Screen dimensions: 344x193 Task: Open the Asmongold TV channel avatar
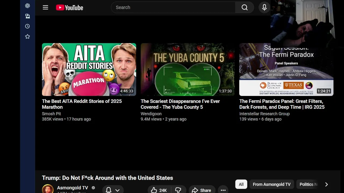tap(48, 189)
